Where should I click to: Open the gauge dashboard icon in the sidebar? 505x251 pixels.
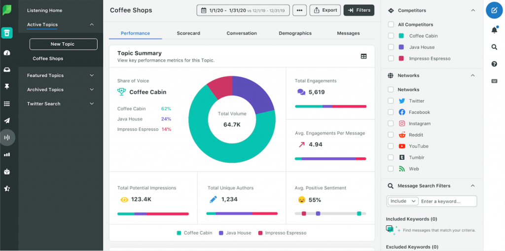[7, 53]
